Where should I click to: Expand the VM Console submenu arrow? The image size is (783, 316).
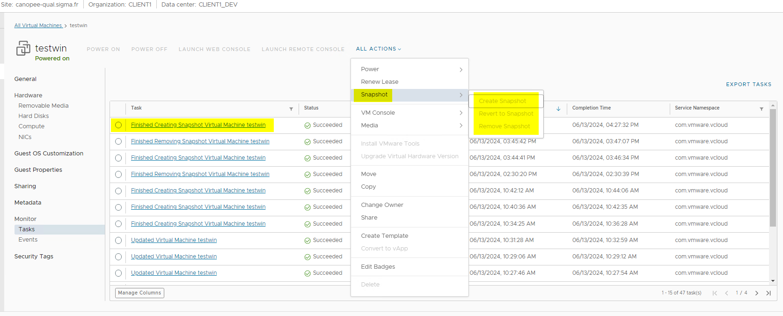coord(461,113)
